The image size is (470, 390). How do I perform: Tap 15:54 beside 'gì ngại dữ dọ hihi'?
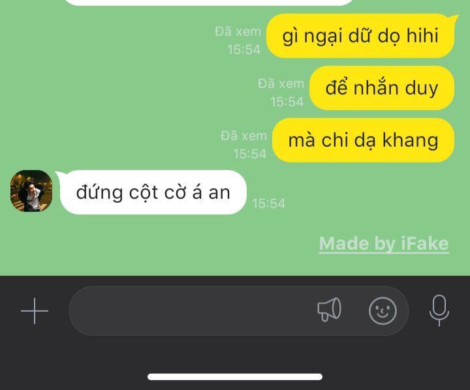coord(243,50)
